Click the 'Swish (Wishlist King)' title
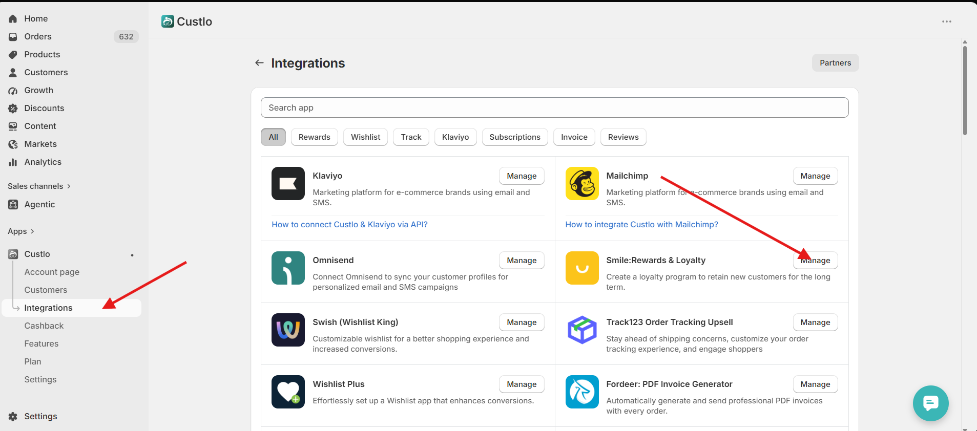Image resolution: width=977 pixels, height=431 pixels. pos(356,322)
